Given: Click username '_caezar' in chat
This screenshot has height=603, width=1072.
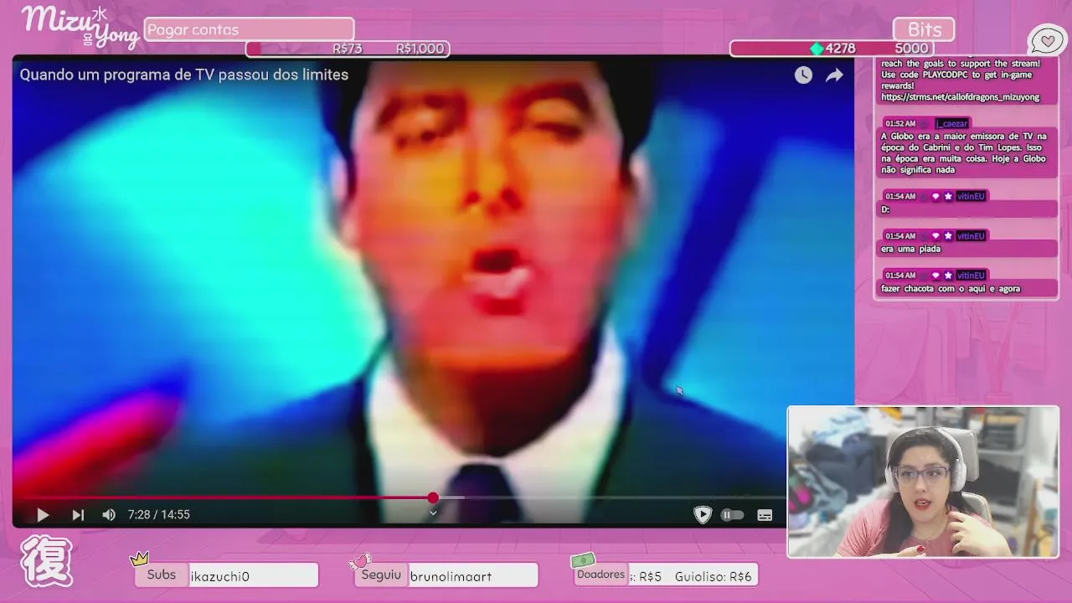Looking at the screenshot, I should pyautogui.click(x=952, y=123).
